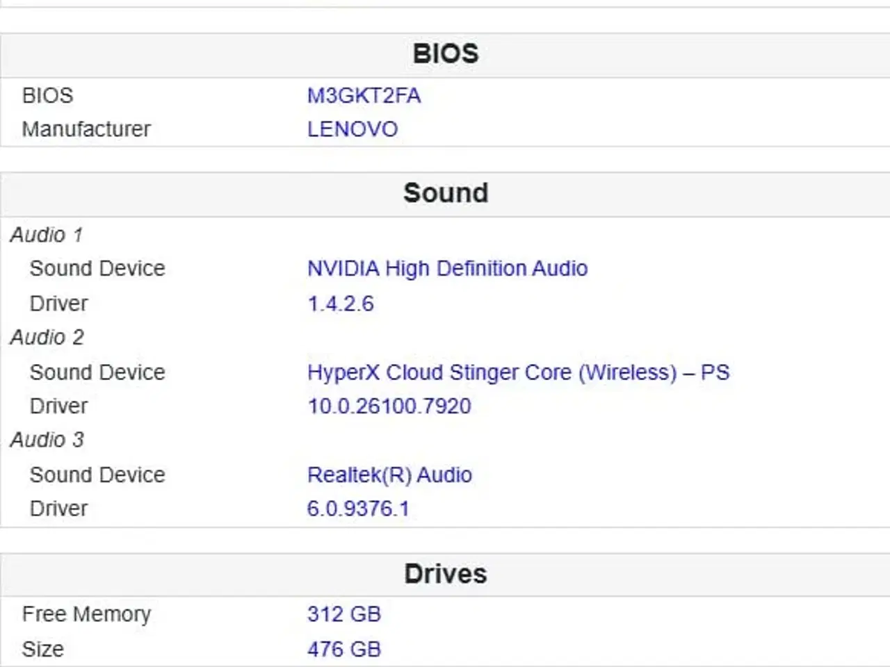This screenshot has height=667, width=890.
Task: Click the Free Memory row label
Action: [86, 614]
